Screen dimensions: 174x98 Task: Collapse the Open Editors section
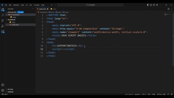[7, 12]
